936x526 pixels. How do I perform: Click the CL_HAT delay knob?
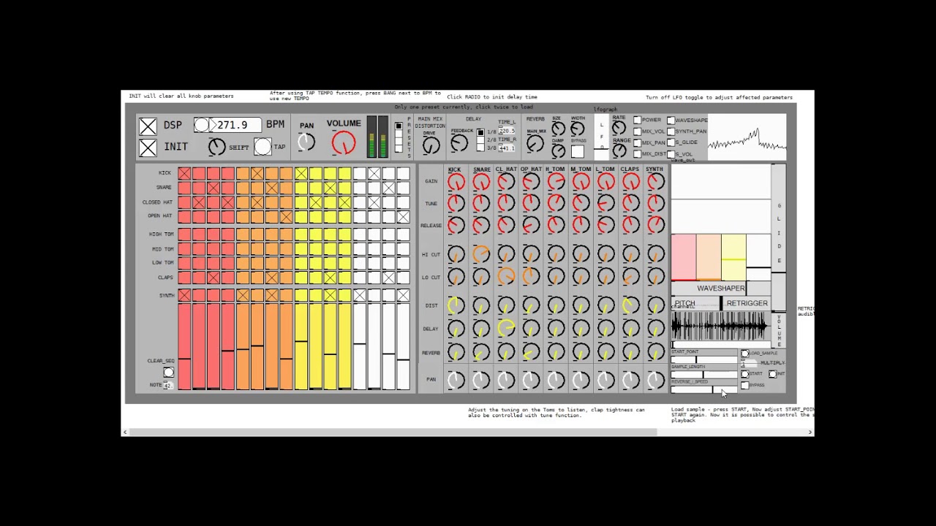pos(506,329)
